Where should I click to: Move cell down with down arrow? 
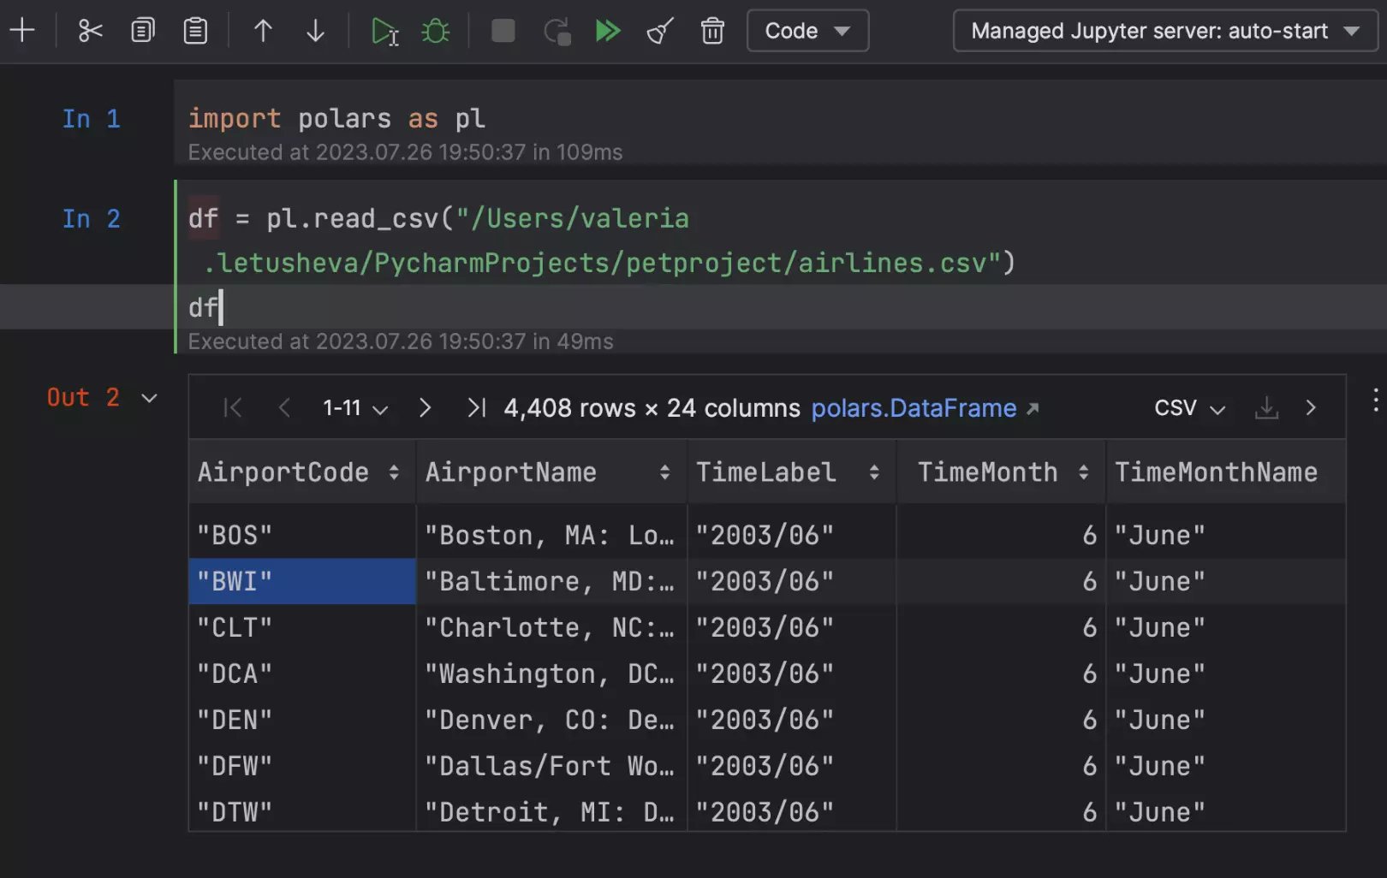315,31
